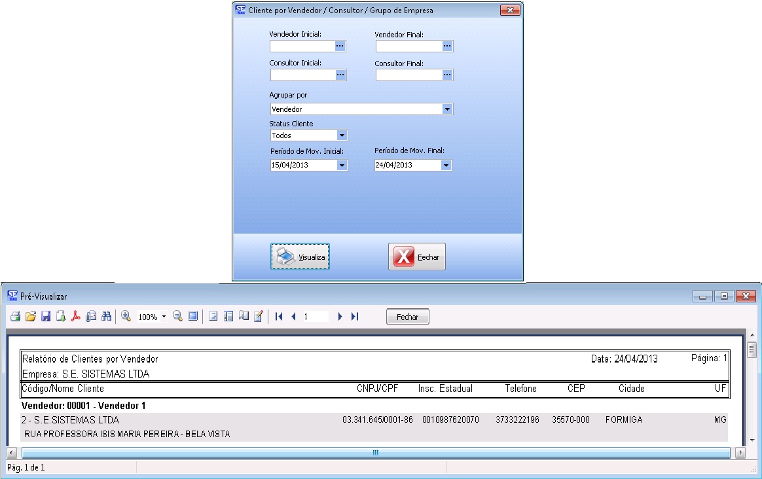Open the zoom percentage dropdown arrow
The width and height of the screenshot is (762, 479).
164,317
